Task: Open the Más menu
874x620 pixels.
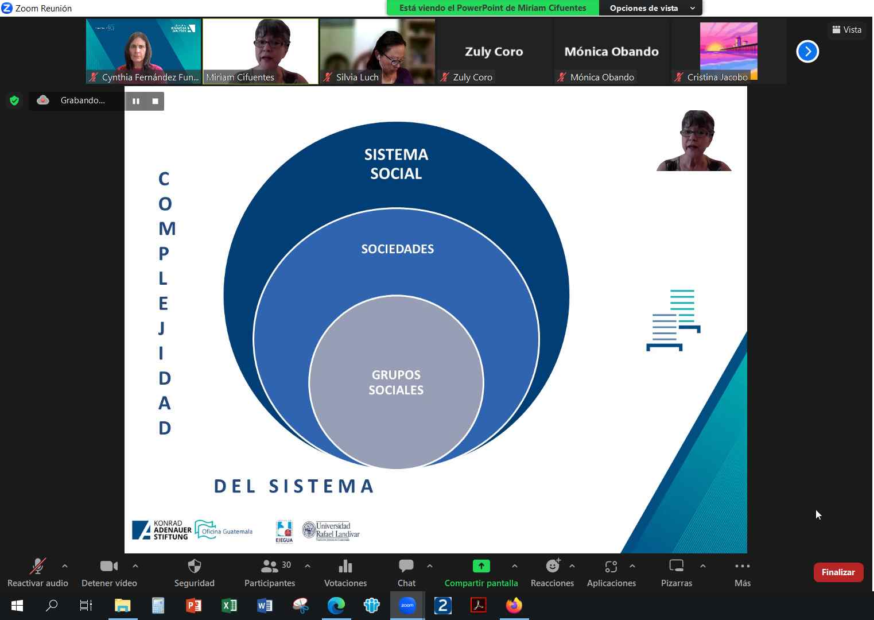Action: pyautogui.click(x=742, y=567)
